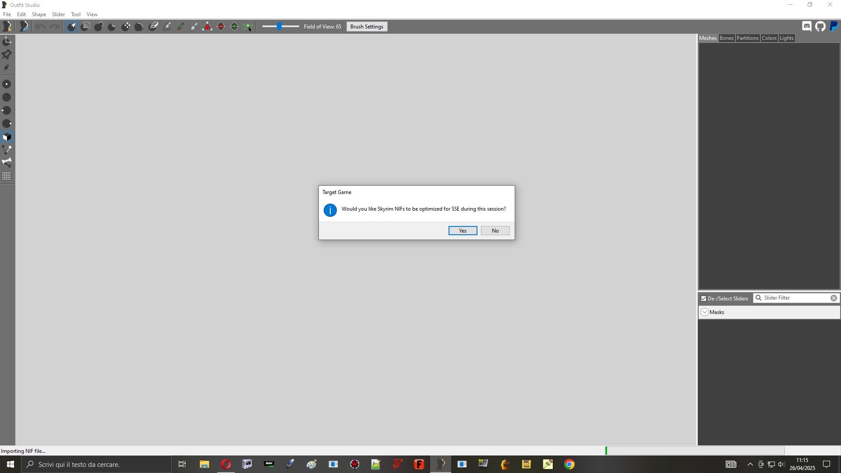Switch to the Meshes tab
This screenshot has height=473, width=841.
708,38
